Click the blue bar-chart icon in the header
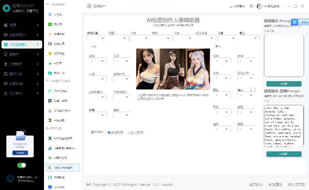The height and width of the screenshot is (190, 309). (x=231, y=6)
